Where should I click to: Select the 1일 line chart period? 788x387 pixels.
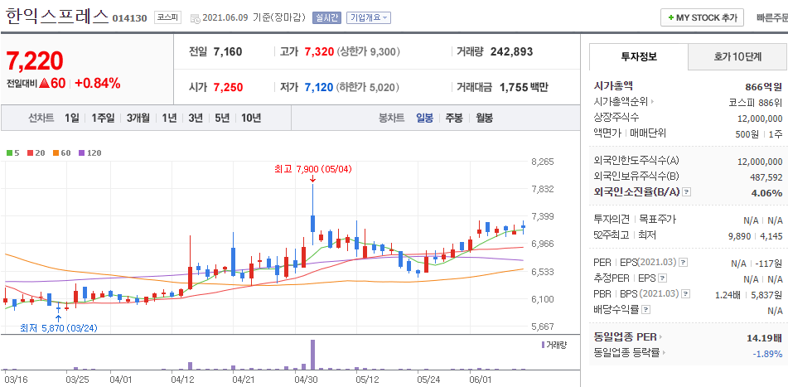(x=72, y=119)
